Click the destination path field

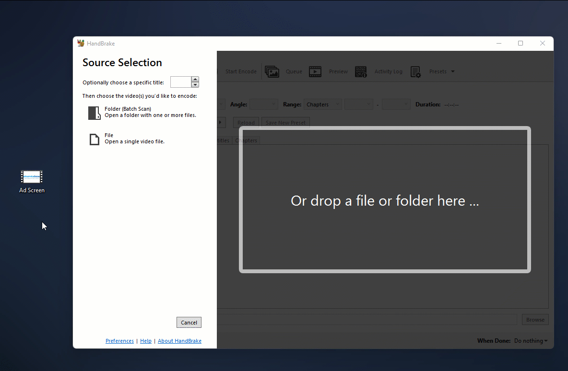point(367,320)
